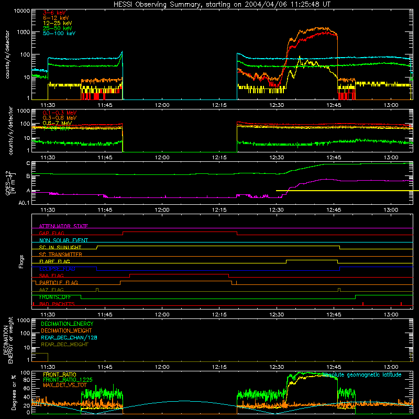Select the 'B' class tick in GOES panel
This screenshot has height=419, width=419.
28,177
